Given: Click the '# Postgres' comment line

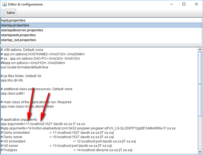Looking at the screenshot, I should click(x=67, y=150).
